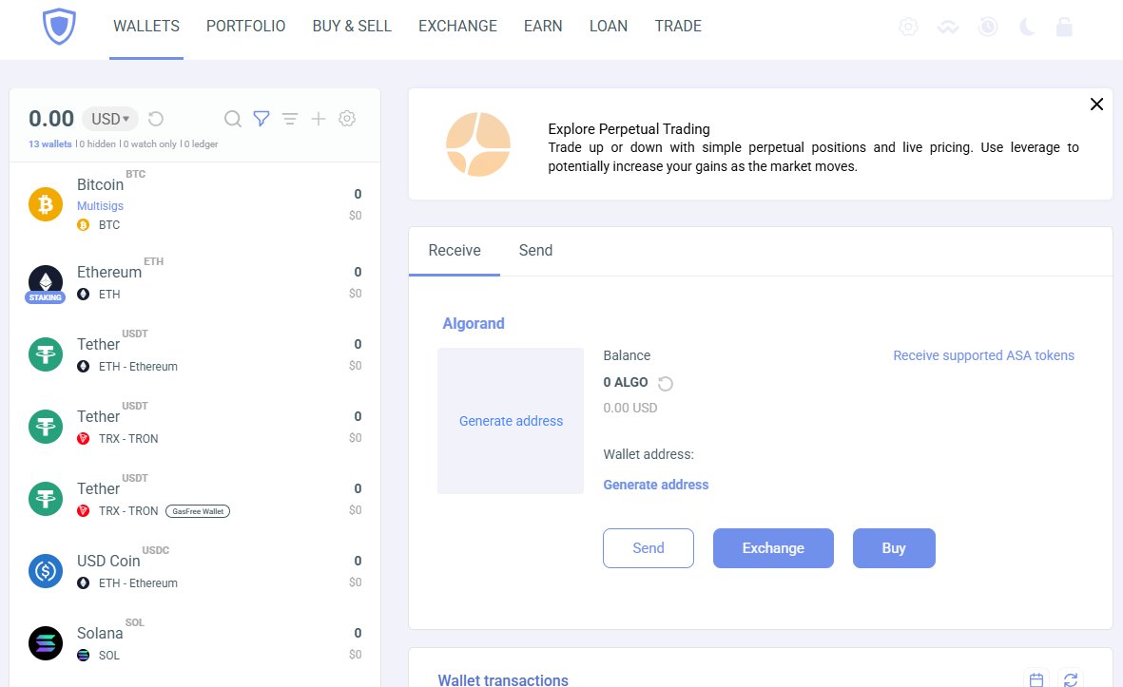
Task: Search wallets with magnifier icon
Action: 233,119
